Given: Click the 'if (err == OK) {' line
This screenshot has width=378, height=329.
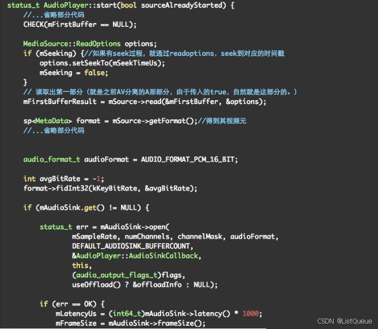Looking at the screenshot, I should 72,304.
